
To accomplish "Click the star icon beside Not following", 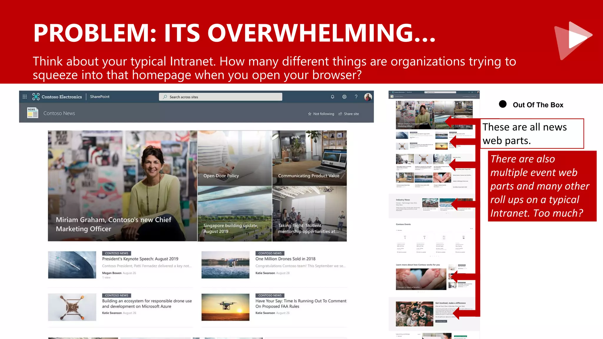I will [x=309, y=114].
